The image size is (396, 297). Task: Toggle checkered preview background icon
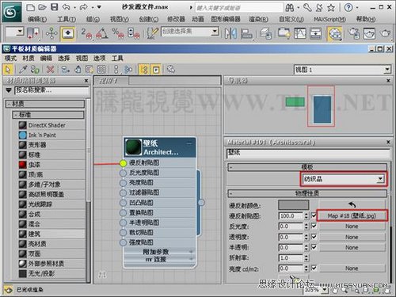point(101,70)
